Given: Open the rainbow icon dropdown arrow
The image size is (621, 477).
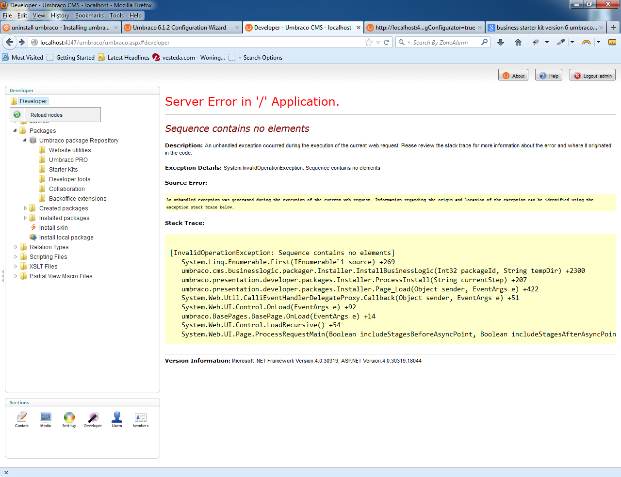Looking at the screenshot, I should [598, 42].
